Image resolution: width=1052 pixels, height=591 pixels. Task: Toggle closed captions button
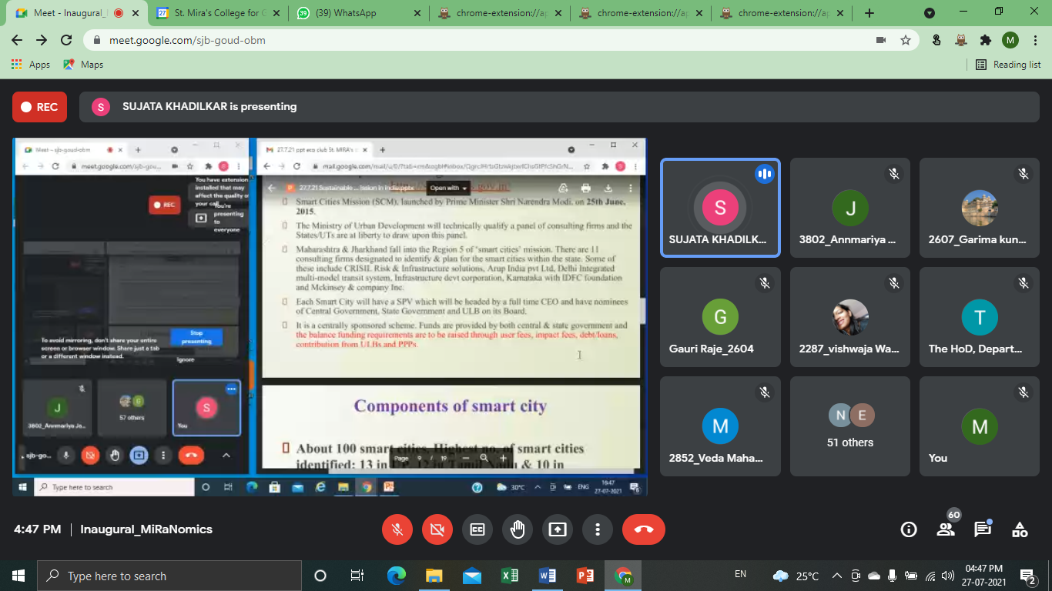tap(477, 529)
